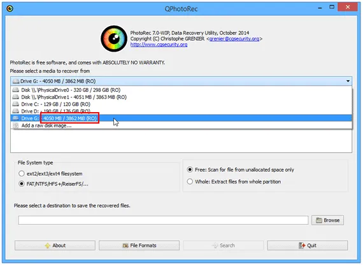The width and height of the screenshot is (363, 265).
Task: Select FAT/NTFS/HFS+/ReiserFS radio option
Action: click(21, 184)
